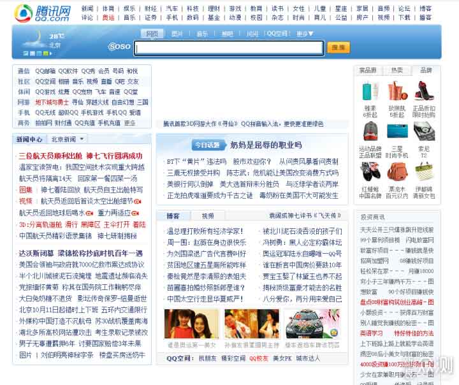Open 下载 in the top navigation

pyautogui.click(x=404, y=18)
